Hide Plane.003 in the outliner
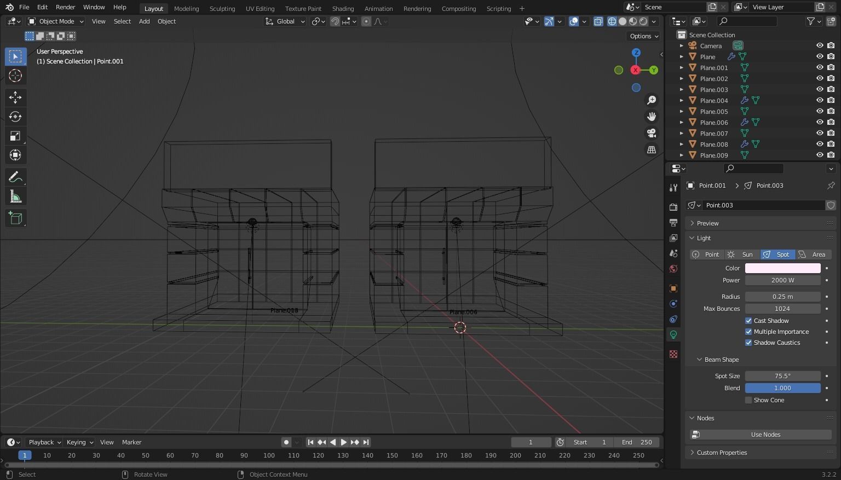 (819, 89)
